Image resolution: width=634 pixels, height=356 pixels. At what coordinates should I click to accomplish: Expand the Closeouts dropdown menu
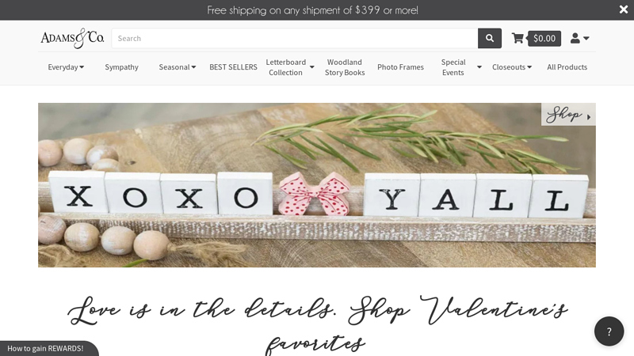click(512, 67)
